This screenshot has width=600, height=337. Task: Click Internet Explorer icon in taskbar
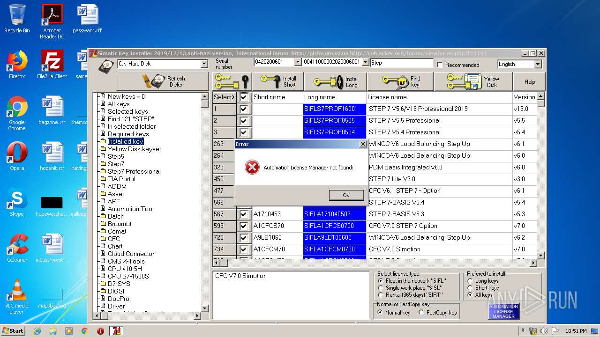coord(37,331)
